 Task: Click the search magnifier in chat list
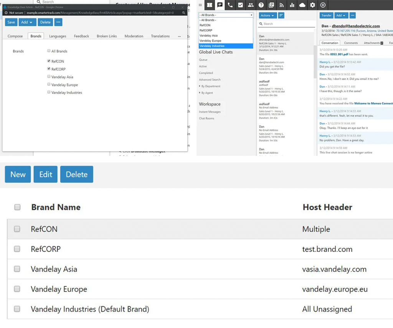point(261,24)
